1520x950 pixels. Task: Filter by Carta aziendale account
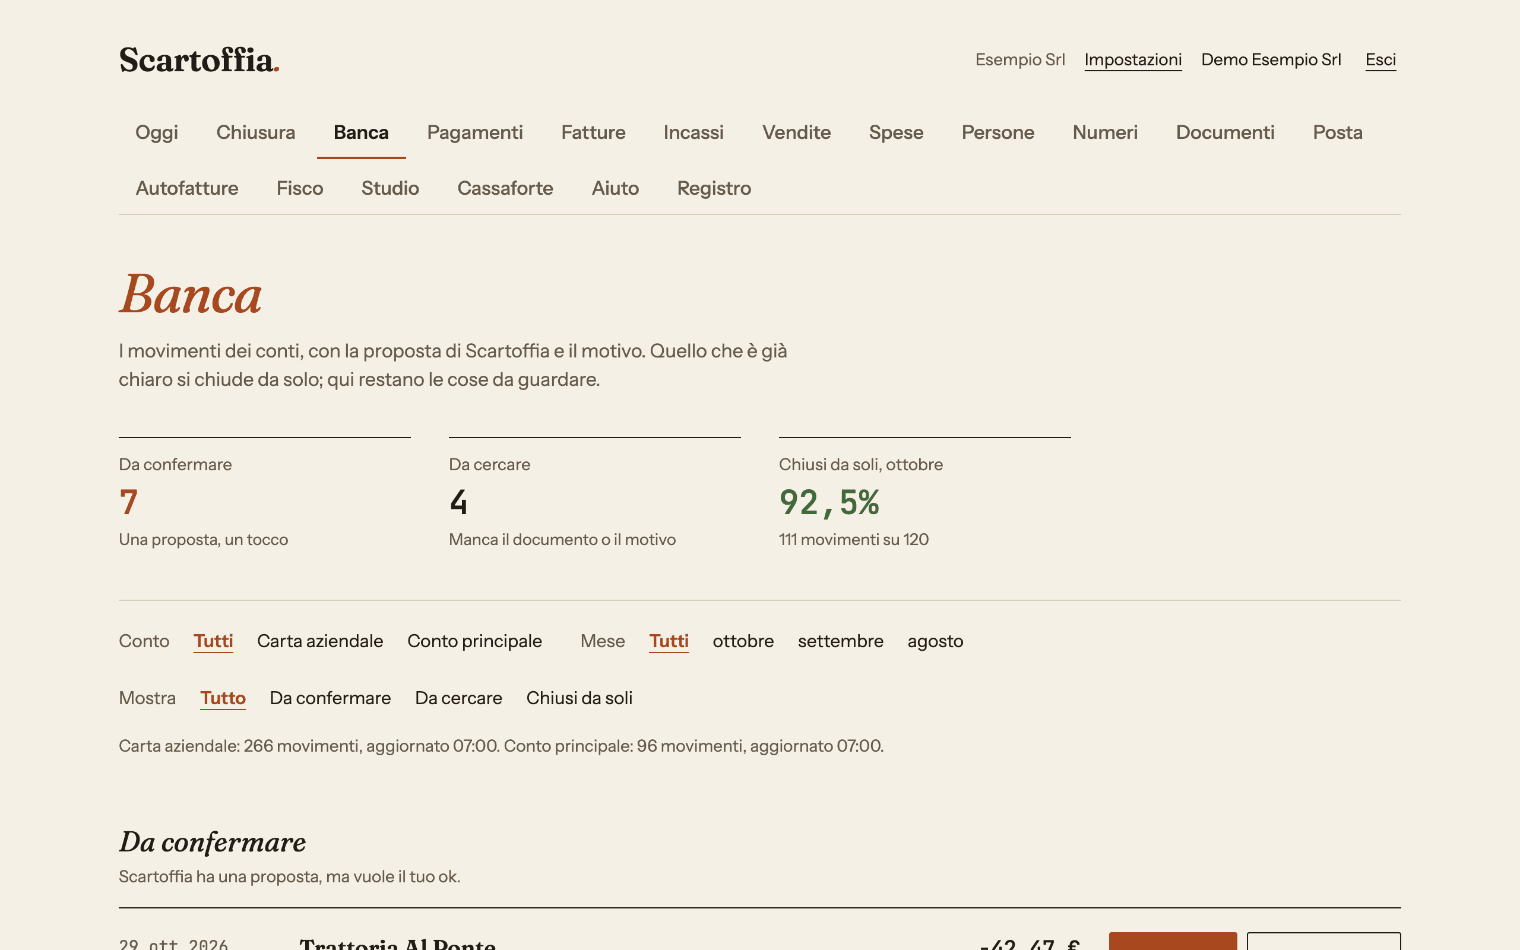click(319, 641)
